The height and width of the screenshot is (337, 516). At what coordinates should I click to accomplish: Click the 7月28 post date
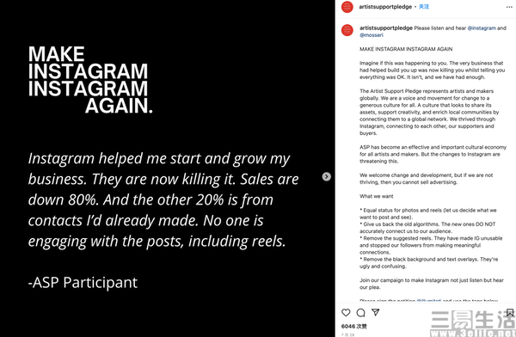tap(347, 334)
